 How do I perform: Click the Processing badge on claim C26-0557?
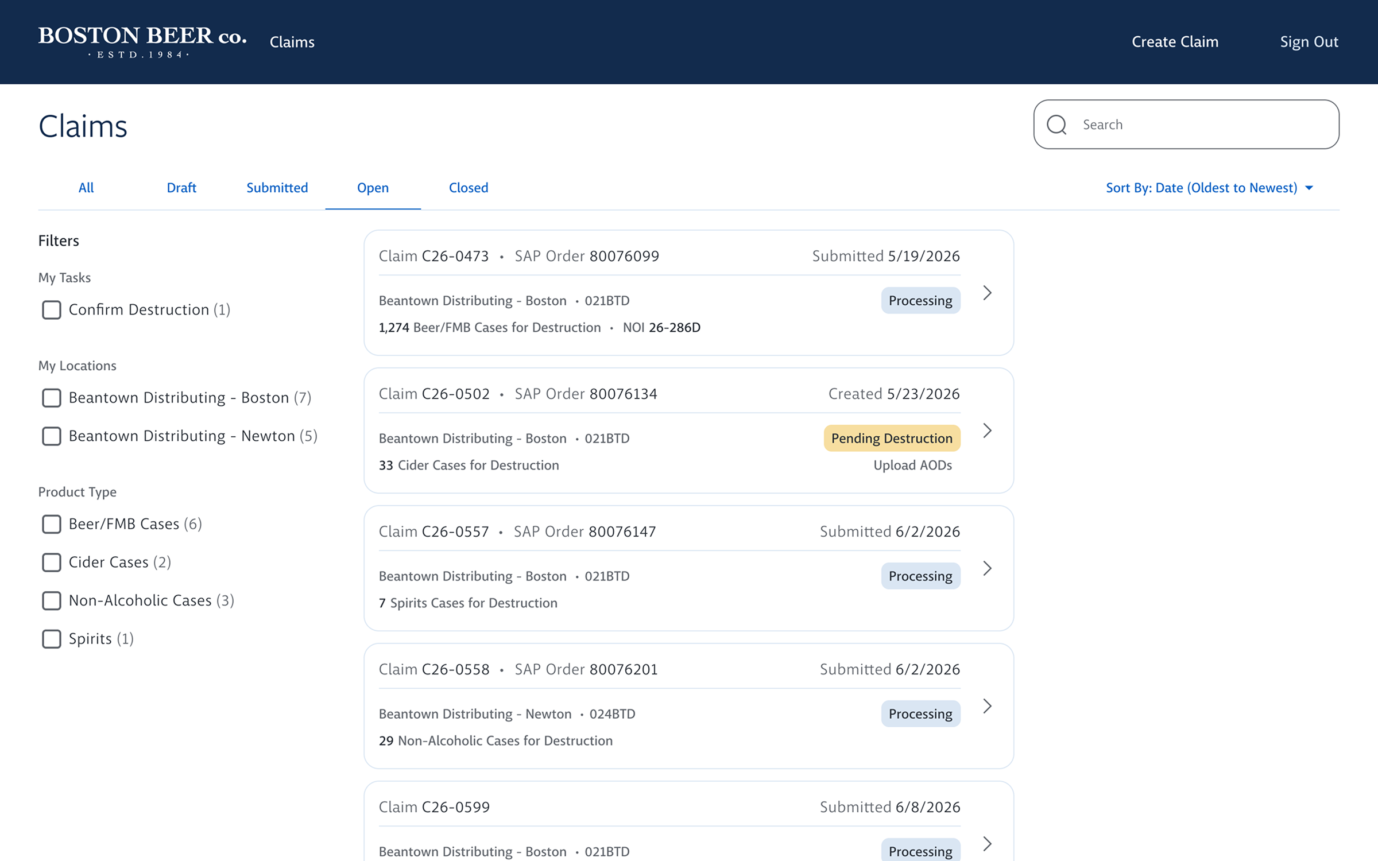pyautogui.click(x=920, y=576)
